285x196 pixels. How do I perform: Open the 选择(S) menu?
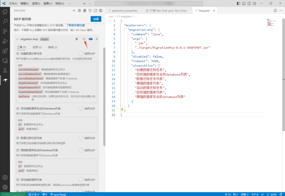pos(36,3)
